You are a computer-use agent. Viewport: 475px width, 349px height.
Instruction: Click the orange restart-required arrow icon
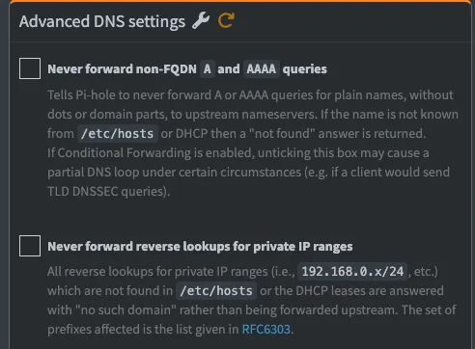(226, 21)
